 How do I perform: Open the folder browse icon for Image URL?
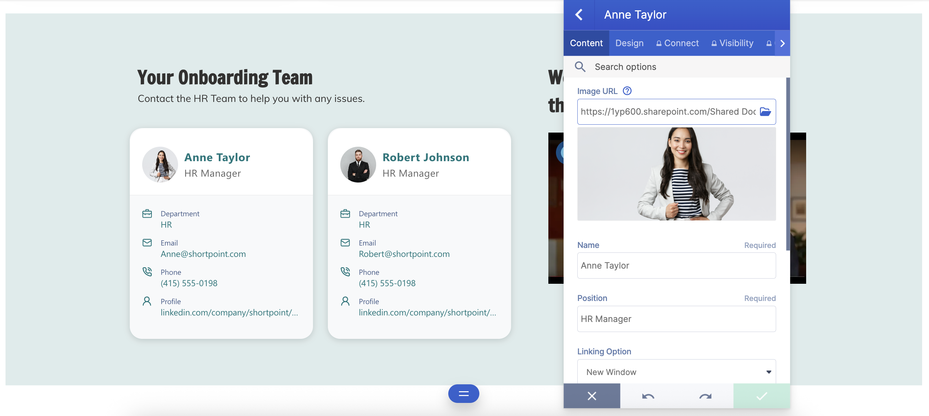click(x=765, y=112)
